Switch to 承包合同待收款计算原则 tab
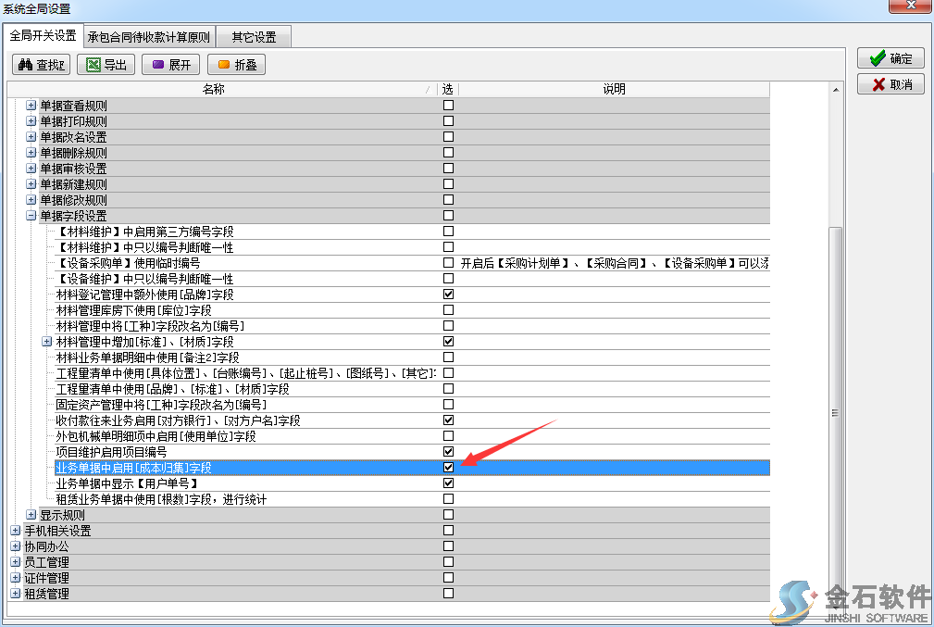This screenshot has width=934, height=627. click(149, 38)
